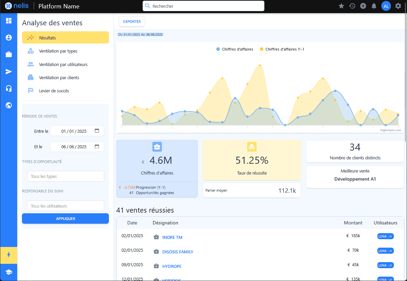Click the briefcase icon next to INORE TM
The image size is (407, 281).
(156, 237)
